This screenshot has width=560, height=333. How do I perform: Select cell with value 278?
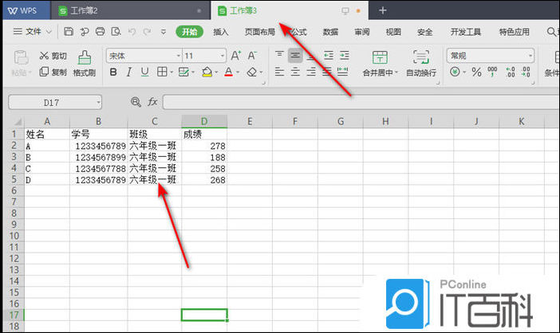point(204,146)
